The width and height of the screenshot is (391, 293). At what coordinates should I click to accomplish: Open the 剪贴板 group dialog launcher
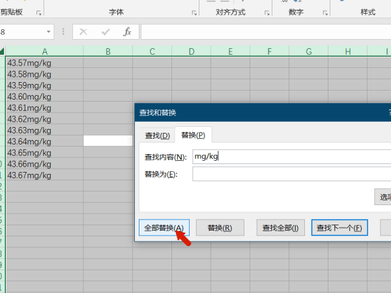click(38, 13)
